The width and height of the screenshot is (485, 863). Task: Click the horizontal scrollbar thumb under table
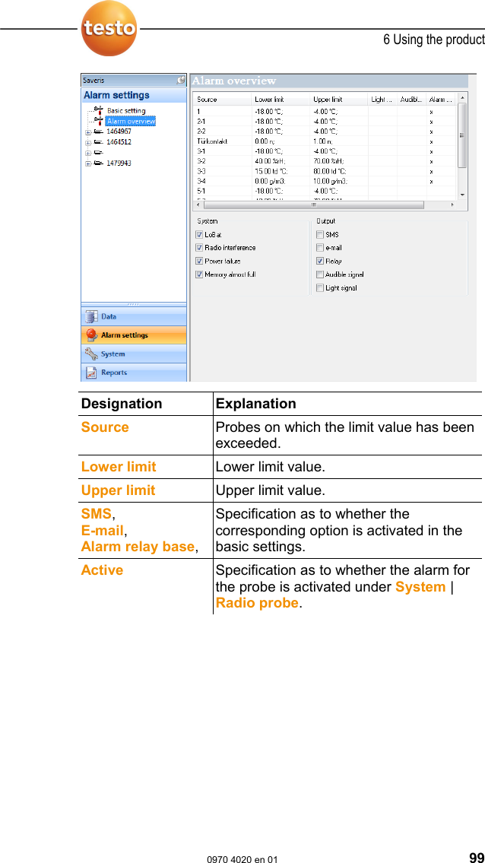[x=312, y=205]
